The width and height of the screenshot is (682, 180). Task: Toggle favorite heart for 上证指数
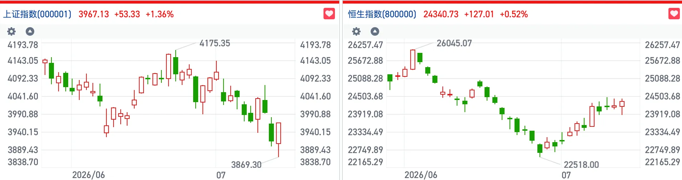[x=329, y=14]
